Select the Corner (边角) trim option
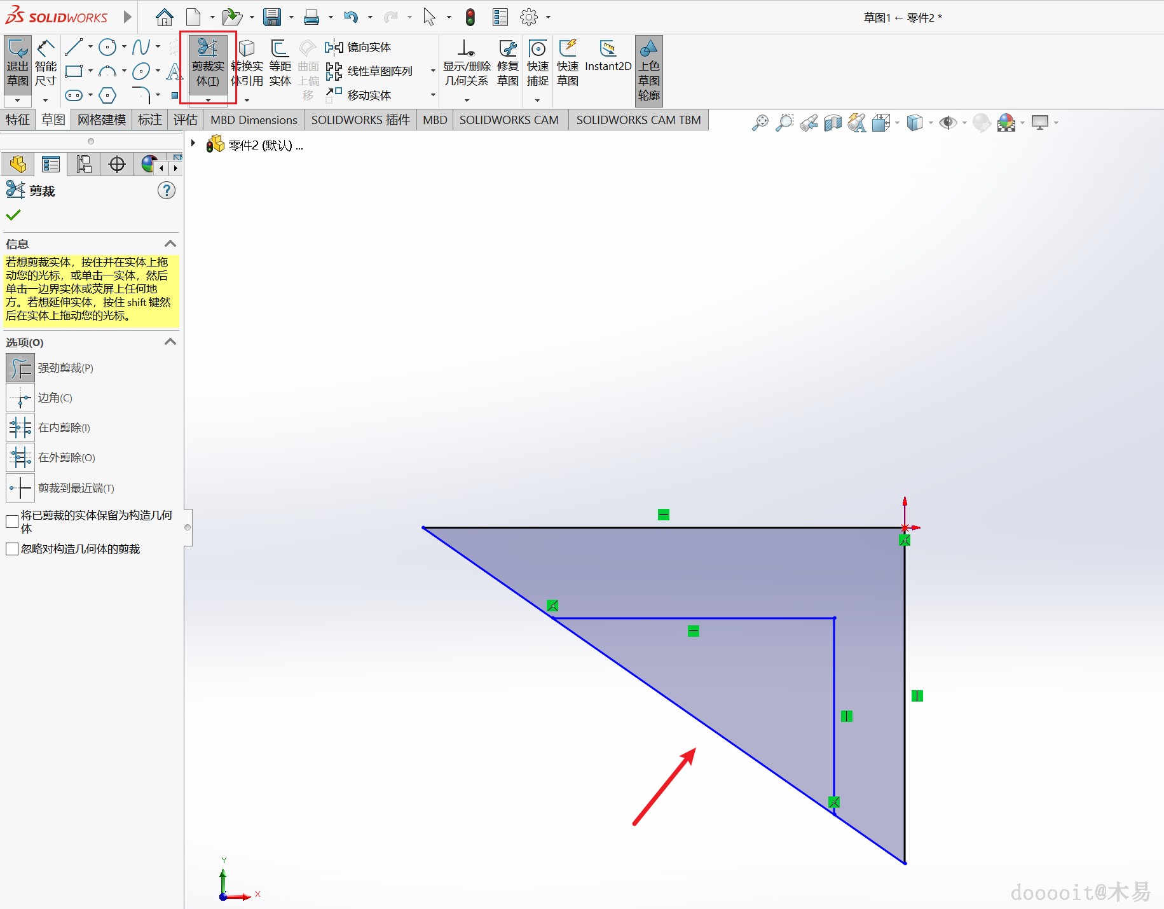This screenshot has width=1164, height=909. pyautogui.click(x=20, y=398)
